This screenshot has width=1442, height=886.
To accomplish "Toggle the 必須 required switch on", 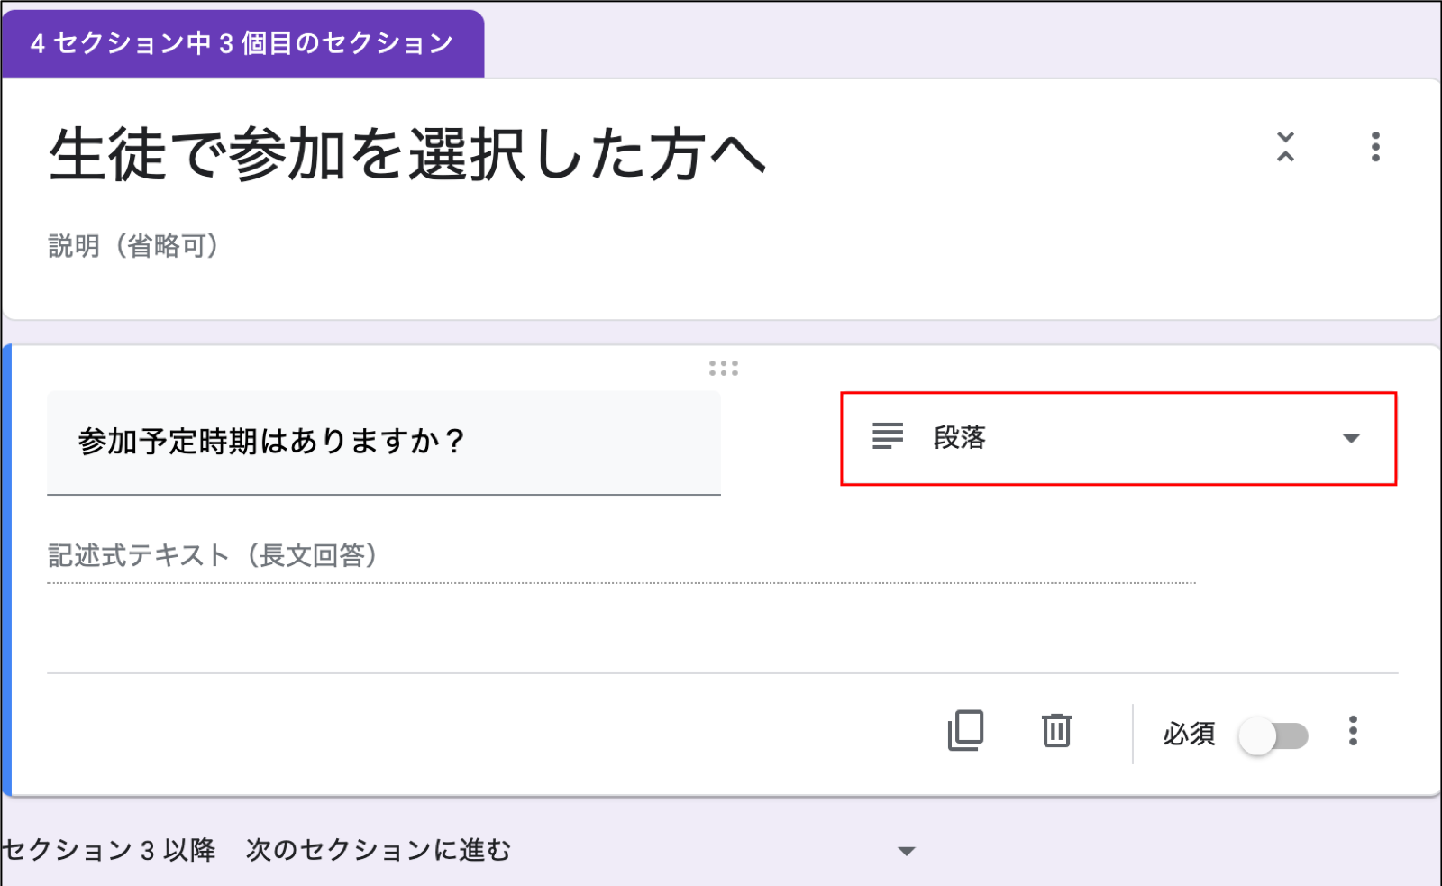I will [1273, 735].
